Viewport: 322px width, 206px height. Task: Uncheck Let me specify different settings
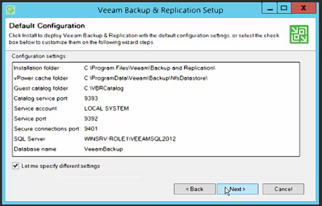15,166
